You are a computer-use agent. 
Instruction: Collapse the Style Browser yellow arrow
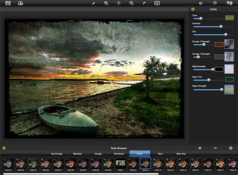(4, 148)
